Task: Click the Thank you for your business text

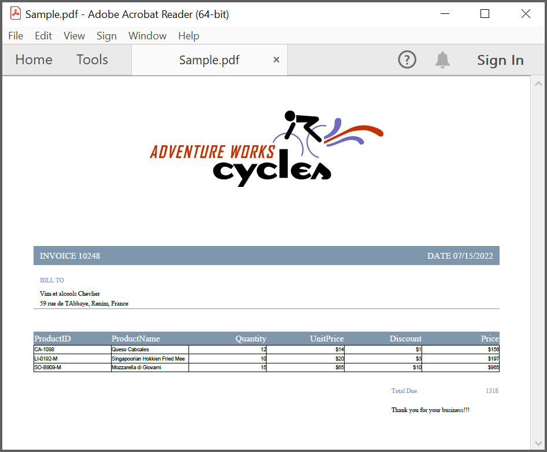Action: pos(430,410)
